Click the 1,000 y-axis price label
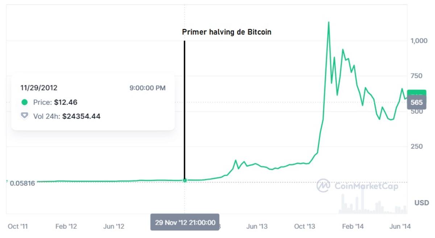Viewport: 435px width, 238px height. tap(419, 41)
